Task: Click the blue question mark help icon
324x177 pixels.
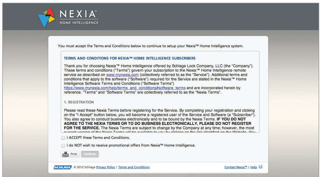Action: [261, 167]
